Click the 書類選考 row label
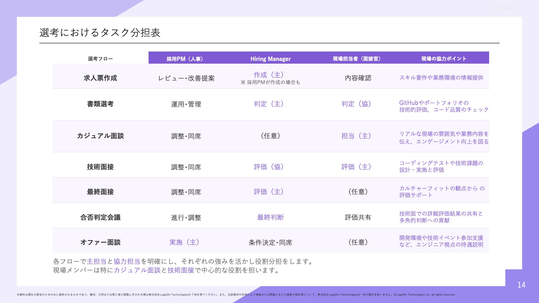 [100, 104]
